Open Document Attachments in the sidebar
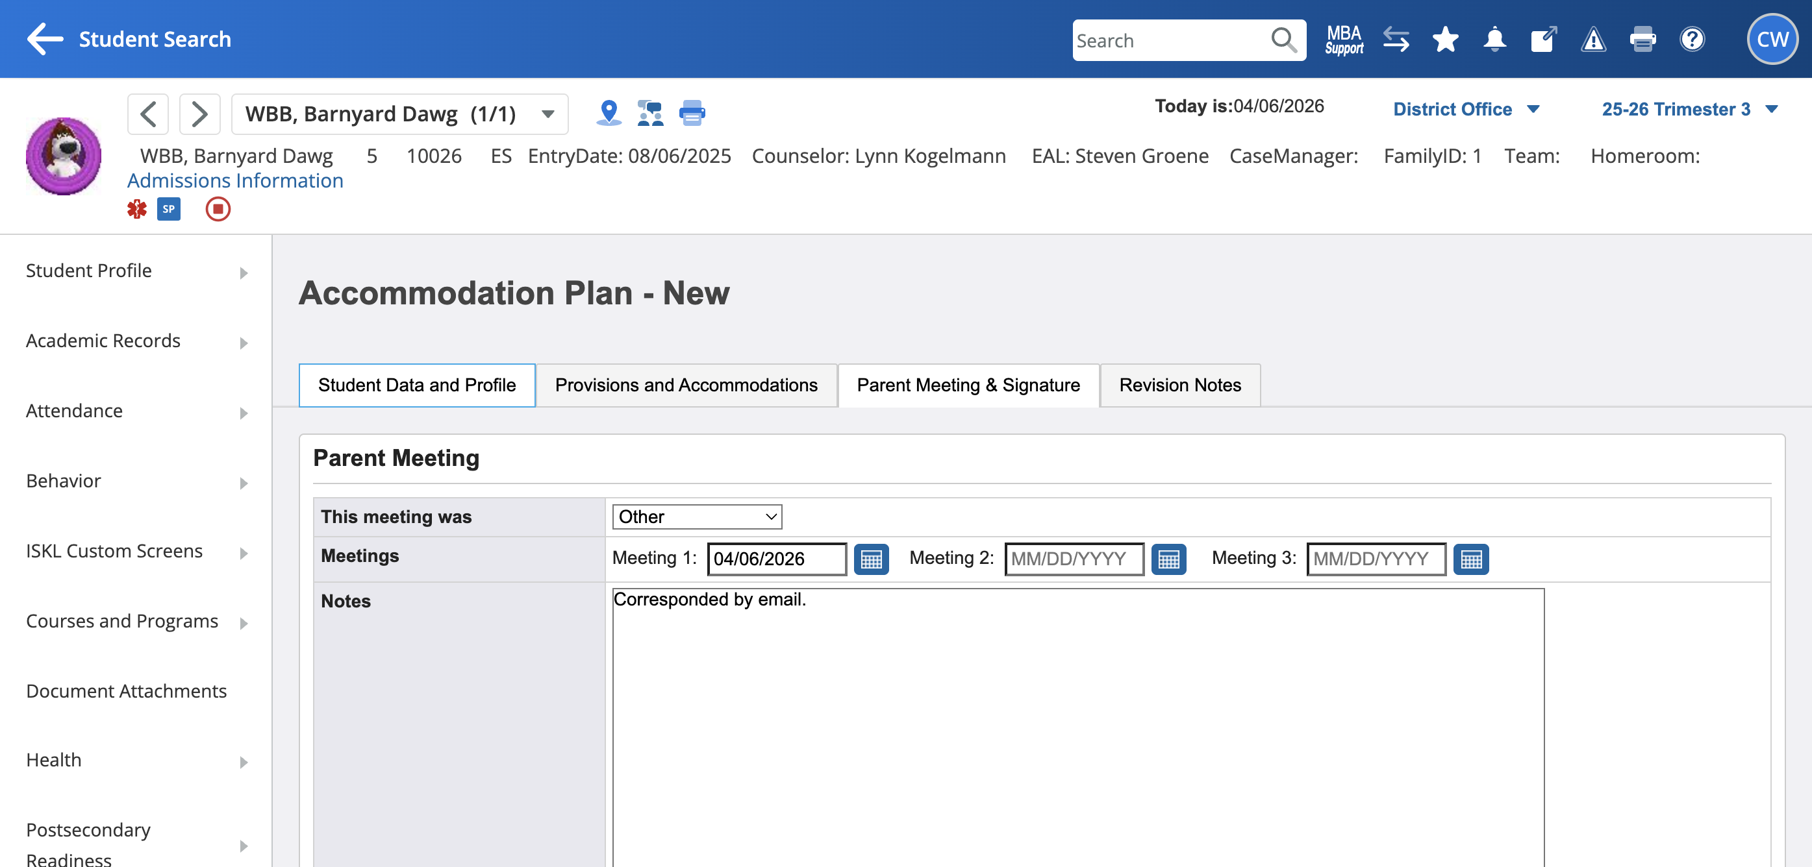 pos(127,691)
